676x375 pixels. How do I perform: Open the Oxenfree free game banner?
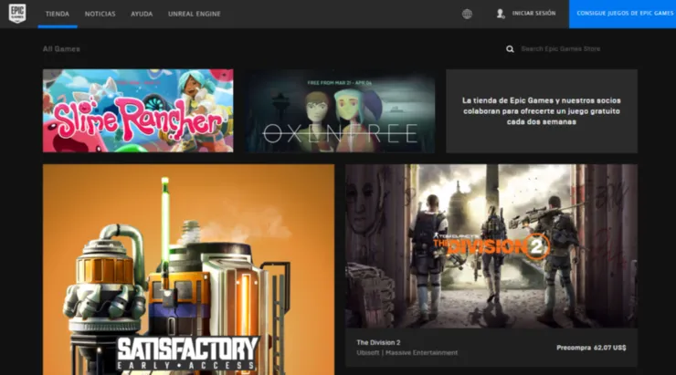coord(339,110)
